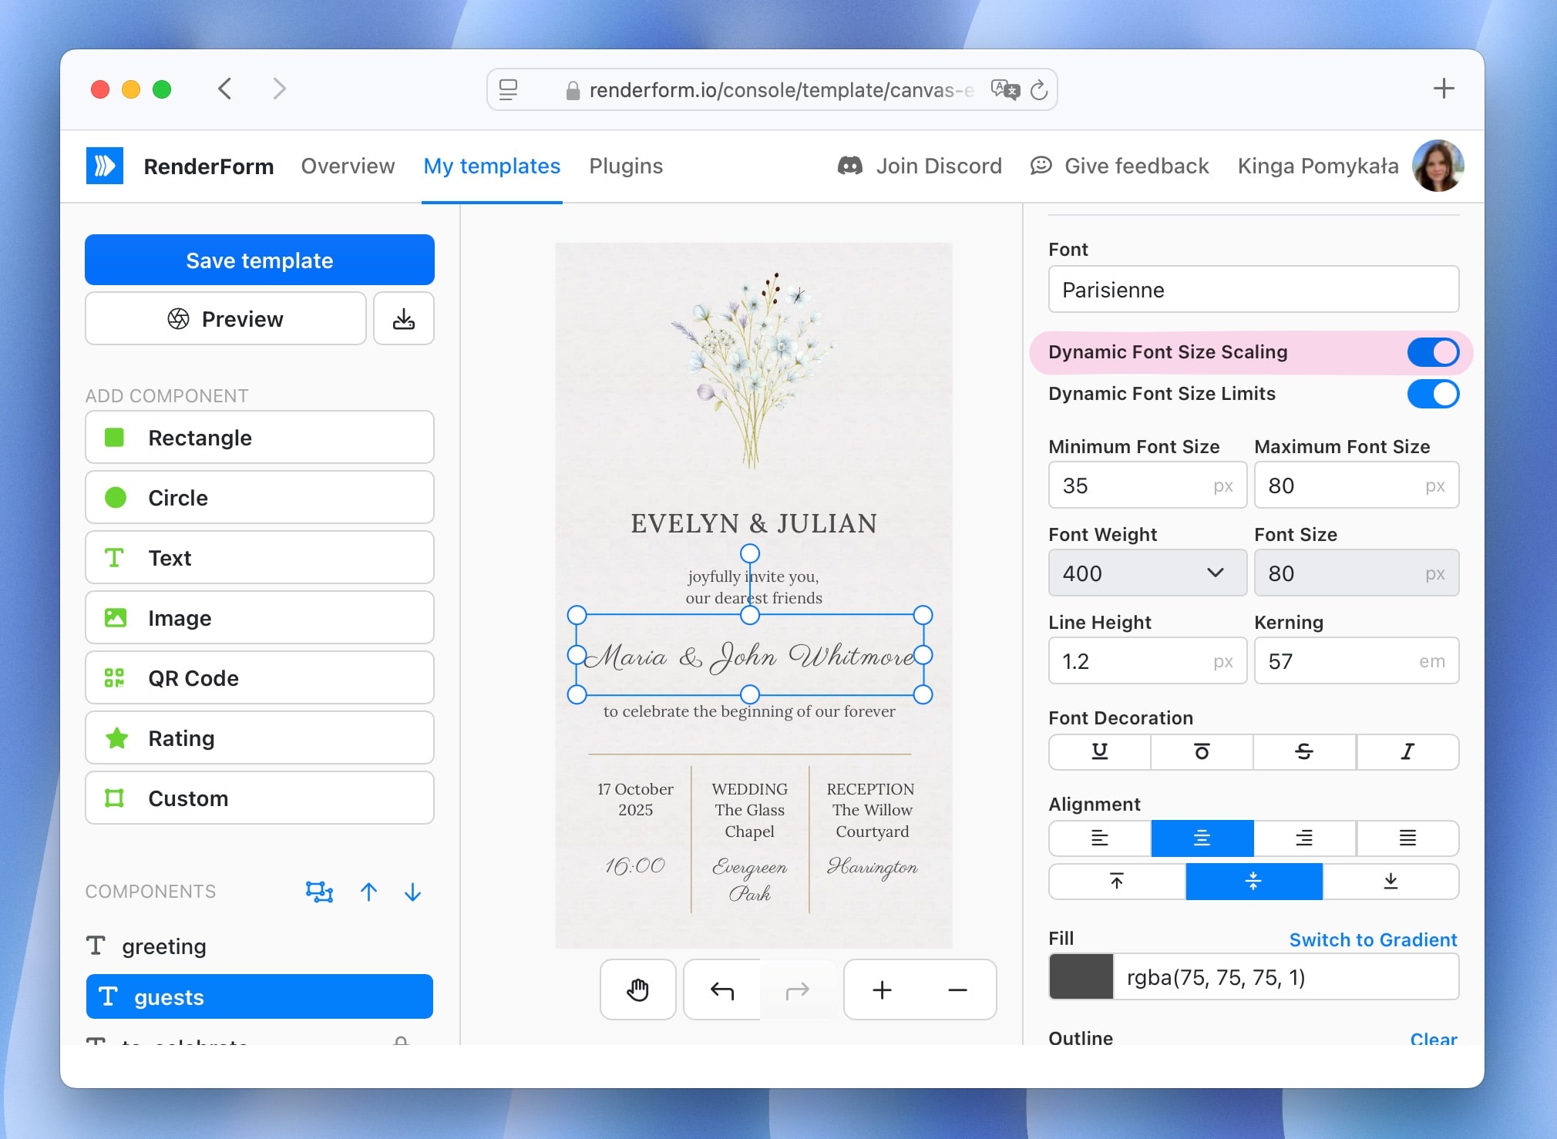Image resolution: width=1557 pixels, height=1139 pixels.
Task: Add a Rectangle component
Action: pos(260,437)
